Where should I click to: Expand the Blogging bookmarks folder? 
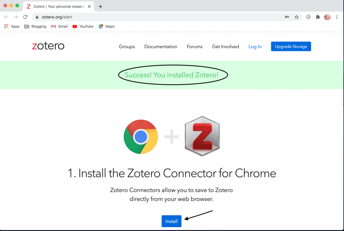pos(35,26)
